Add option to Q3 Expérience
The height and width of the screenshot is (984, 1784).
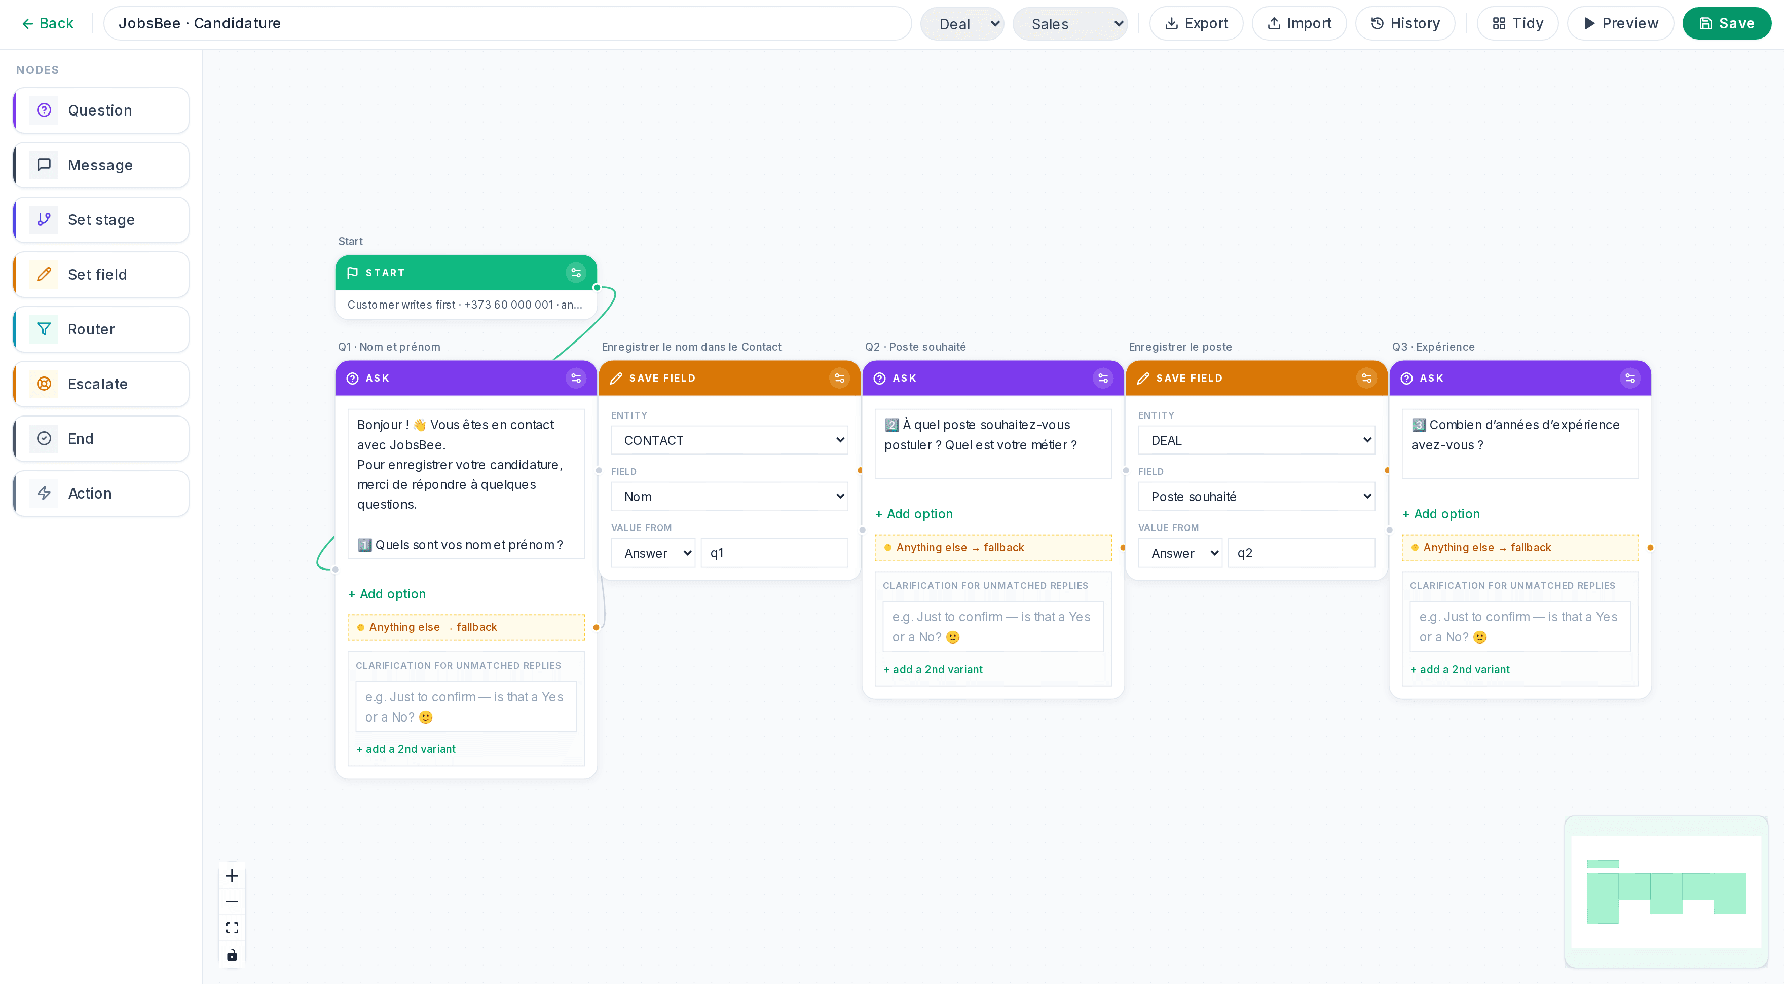click(1441, 514)
